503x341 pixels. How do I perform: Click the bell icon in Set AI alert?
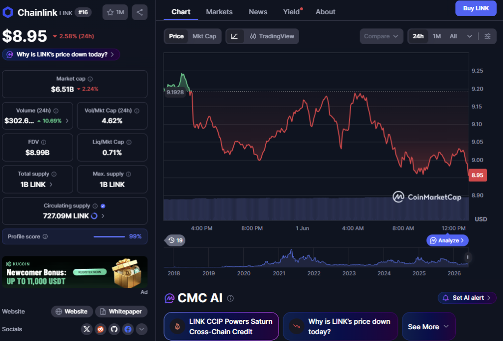[446, 298]
